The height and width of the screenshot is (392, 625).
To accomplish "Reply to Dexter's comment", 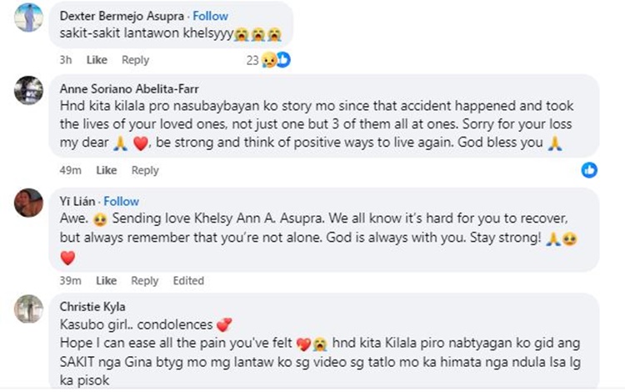I will 135,60.
